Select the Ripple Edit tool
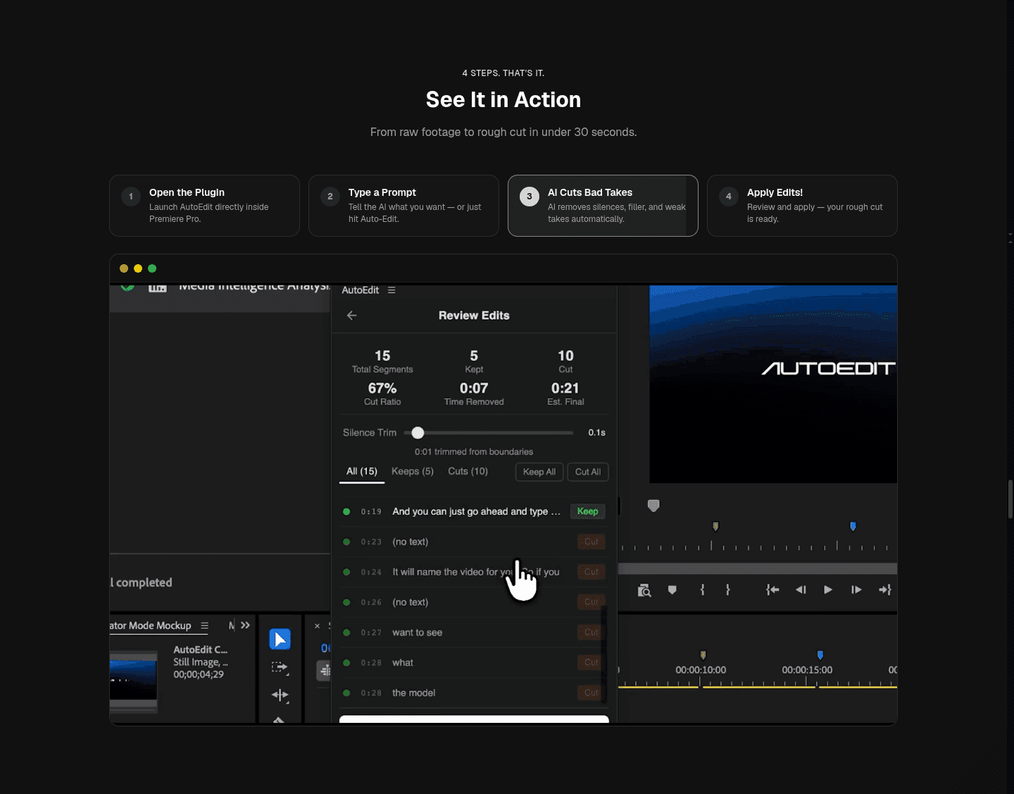The width and height of the screenshot is (1014, 794). 280,695
